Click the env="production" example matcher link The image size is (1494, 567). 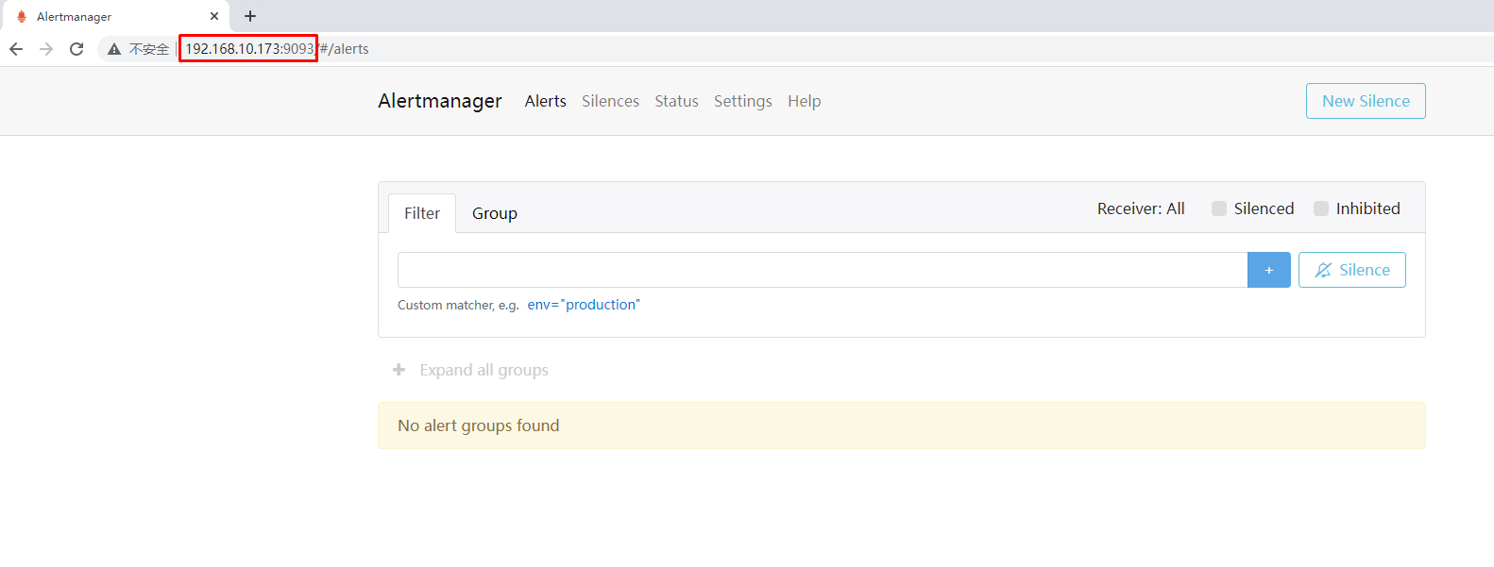[x=584, y=305]
